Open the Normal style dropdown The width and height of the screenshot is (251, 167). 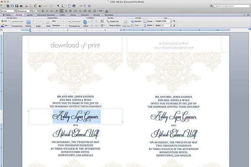tap(15, 11)
